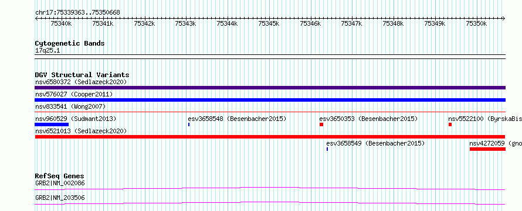Select the blue nsv576027 variant bar
This screenshot has width=522, height=211.
(270, 100)
